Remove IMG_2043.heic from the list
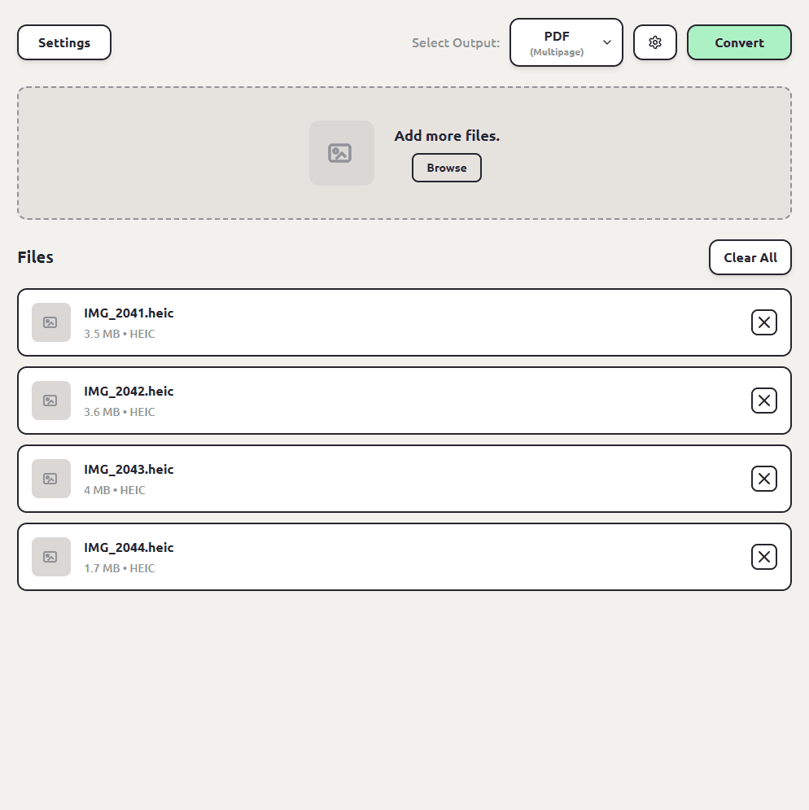Viewport: 809px width, 810px height. [x=763, y=479]
